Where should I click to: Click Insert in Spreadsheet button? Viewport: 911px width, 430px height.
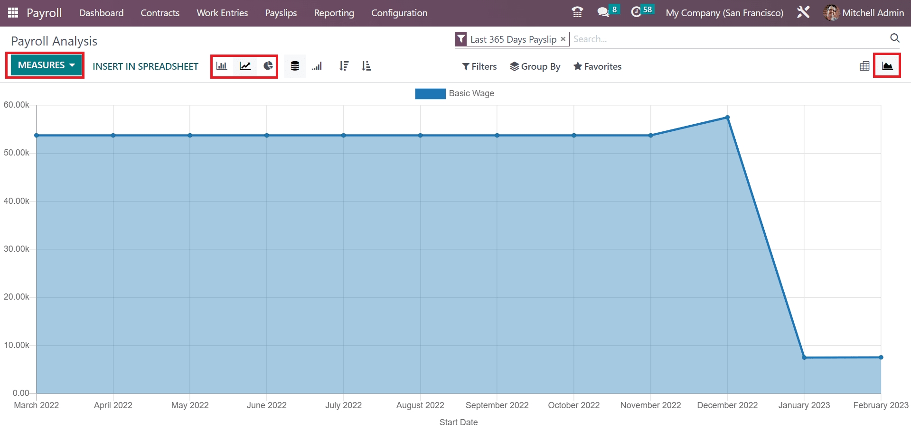click(x=145, y=66)
